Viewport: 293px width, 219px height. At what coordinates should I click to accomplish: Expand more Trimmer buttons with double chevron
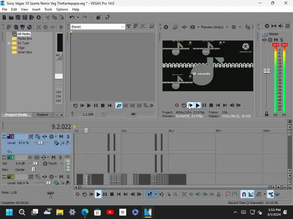pos(152,106)
